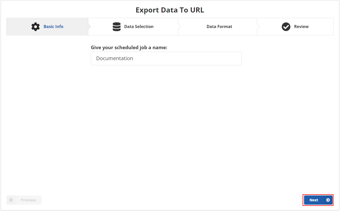Click the Export Data To URL heading
This screenshot has width=340, height=211.
click(x=170, y=10)
